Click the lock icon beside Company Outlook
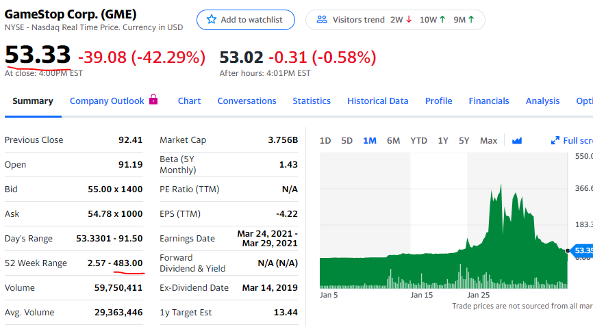The height and width of the screenshot is (327, 593). click(x=153, y=99)
